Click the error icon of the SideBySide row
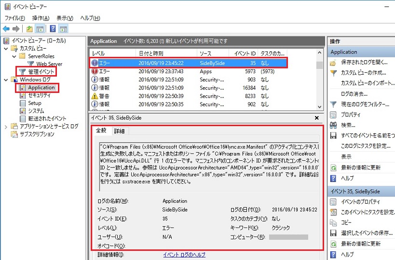This screenshot has height=260, width=395. [x=95, y=63]
